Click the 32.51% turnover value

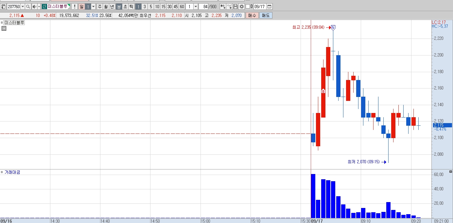click(92, 15)
